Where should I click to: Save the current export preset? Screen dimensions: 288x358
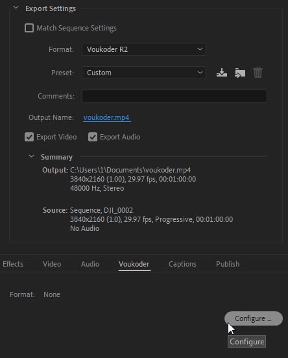pyautogui.click(x=222, y=73)
